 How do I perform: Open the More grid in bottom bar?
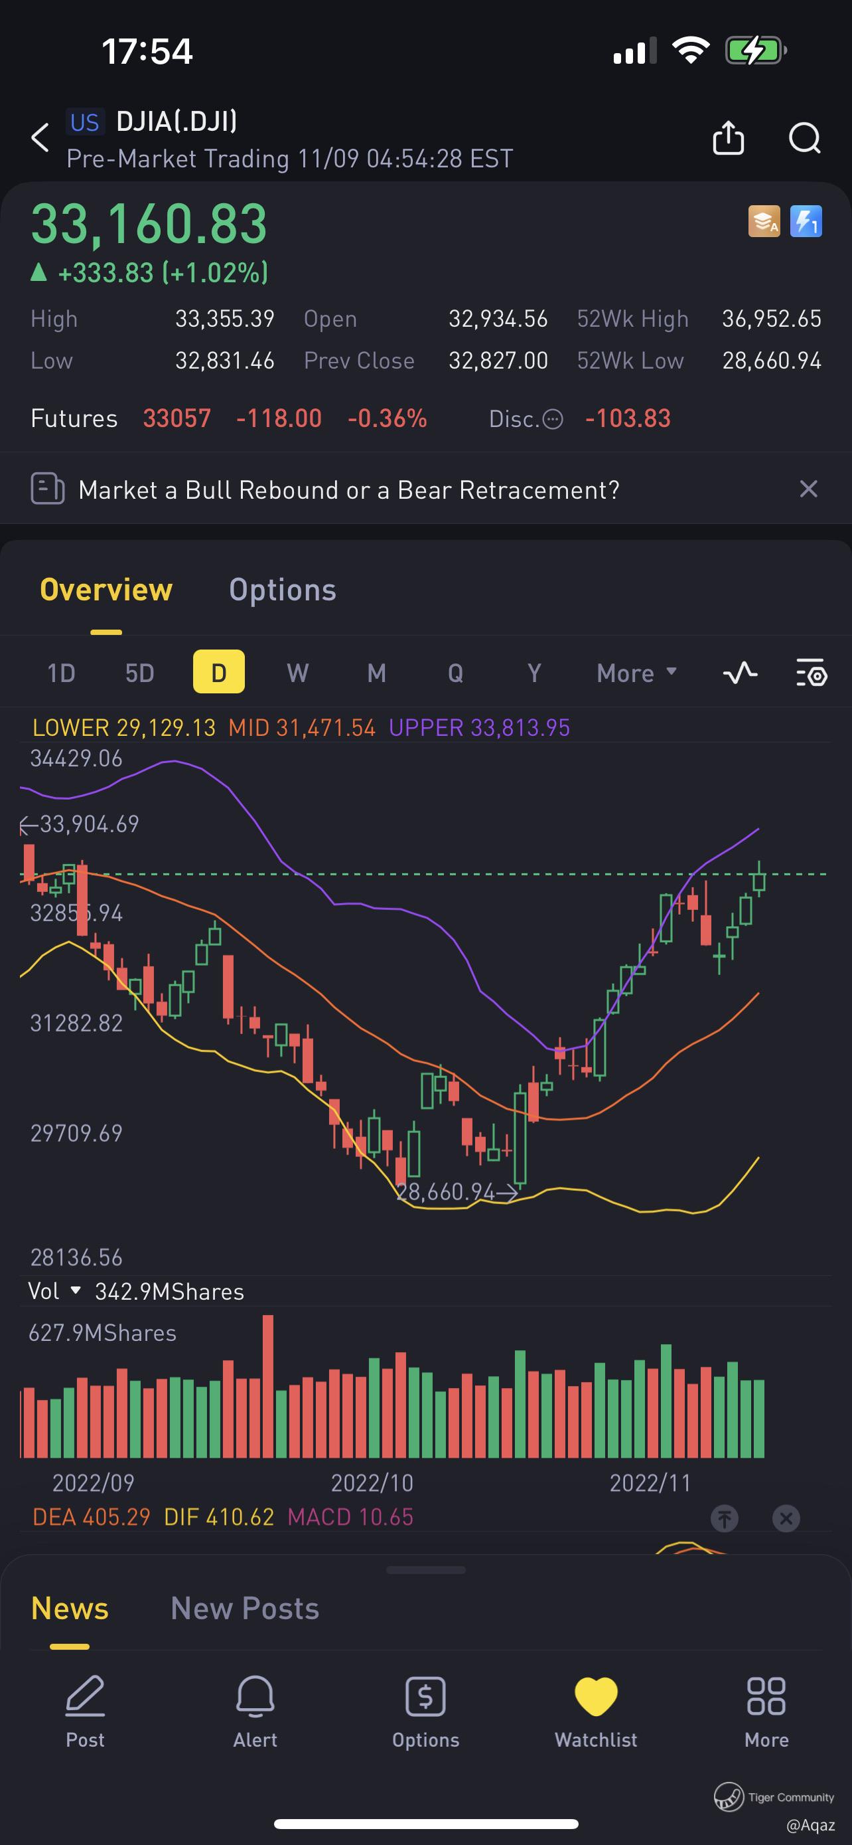pyautogui.click(x=766, y=1710)
